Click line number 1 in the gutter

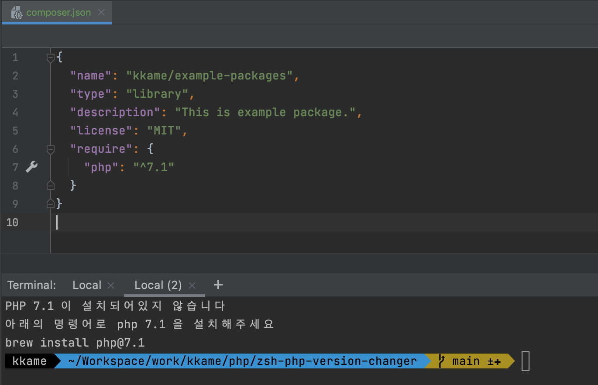click(15, 57)
